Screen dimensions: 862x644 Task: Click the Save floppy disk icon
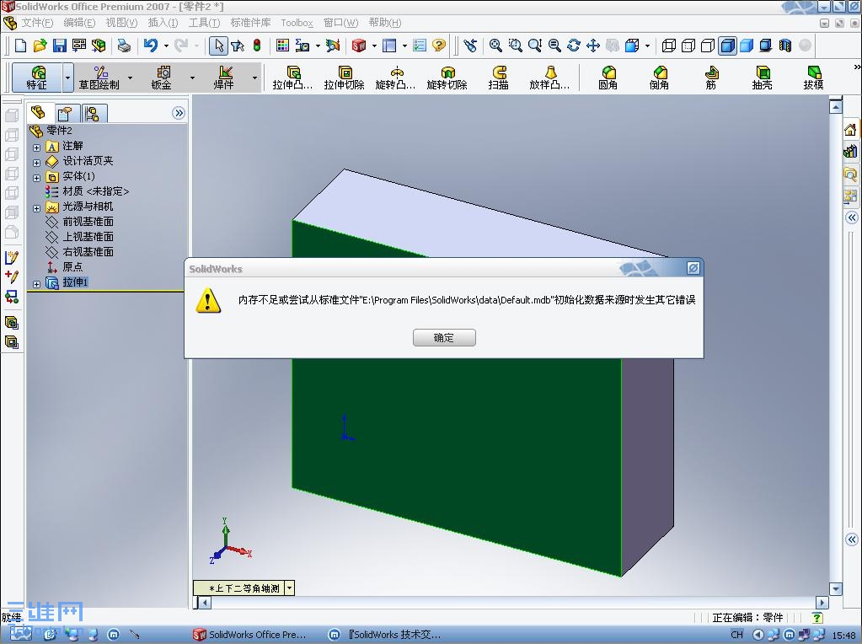pos(59,46)
